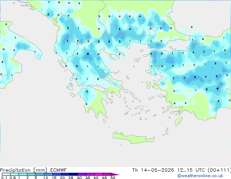Image resolution: width=231 pixels, height=179 pixels.
Task: Click the legend tick label "0.5"
Action: 13,178
